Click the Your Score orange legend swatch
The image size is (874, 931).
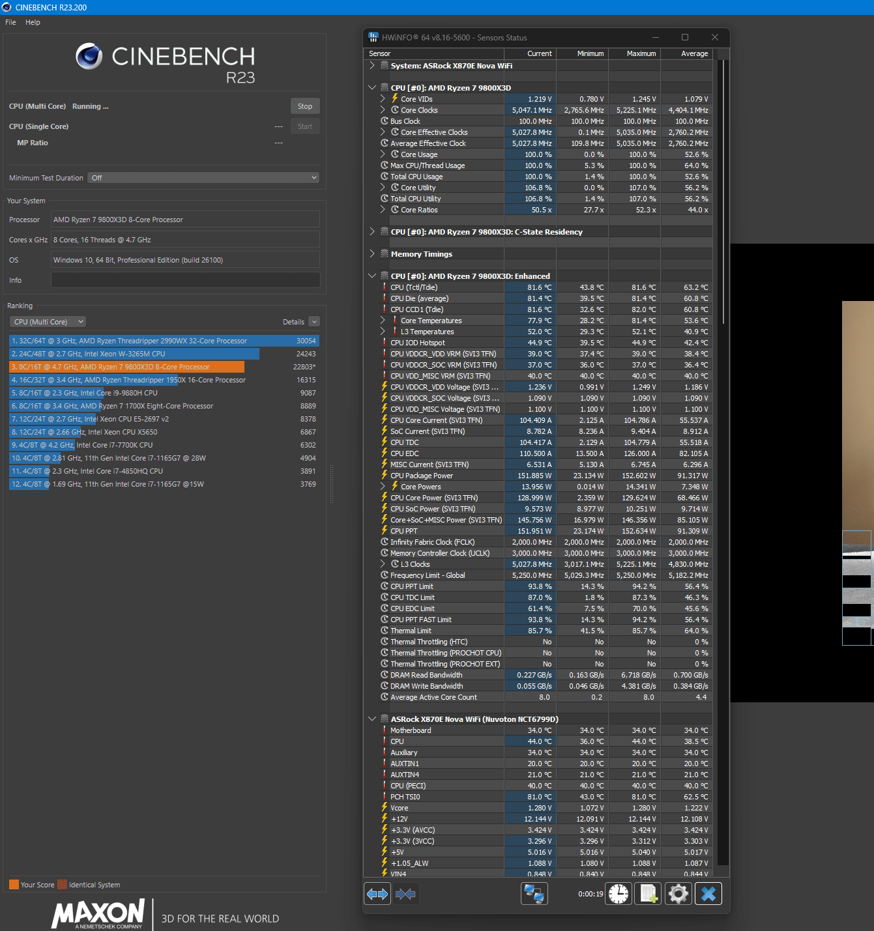14,885
